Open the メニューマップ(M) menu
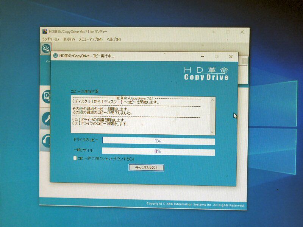This screenshot has height=227, width=303. (x=91, y=39)
